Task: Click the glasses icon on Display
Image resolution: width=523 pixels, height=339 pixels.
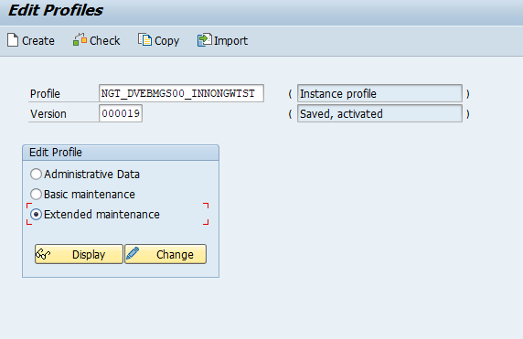Action: tap(43, 254)
